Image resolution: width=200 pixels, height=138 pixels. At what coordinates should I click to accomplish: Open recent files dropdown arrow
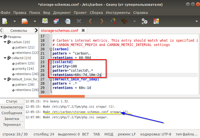(x=35, y=21)
